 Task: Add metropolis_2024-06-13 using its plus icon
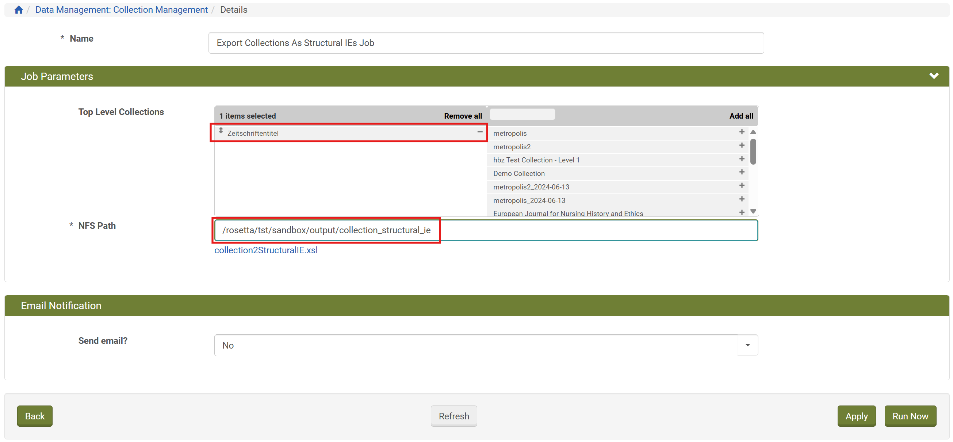pos(742,199)
